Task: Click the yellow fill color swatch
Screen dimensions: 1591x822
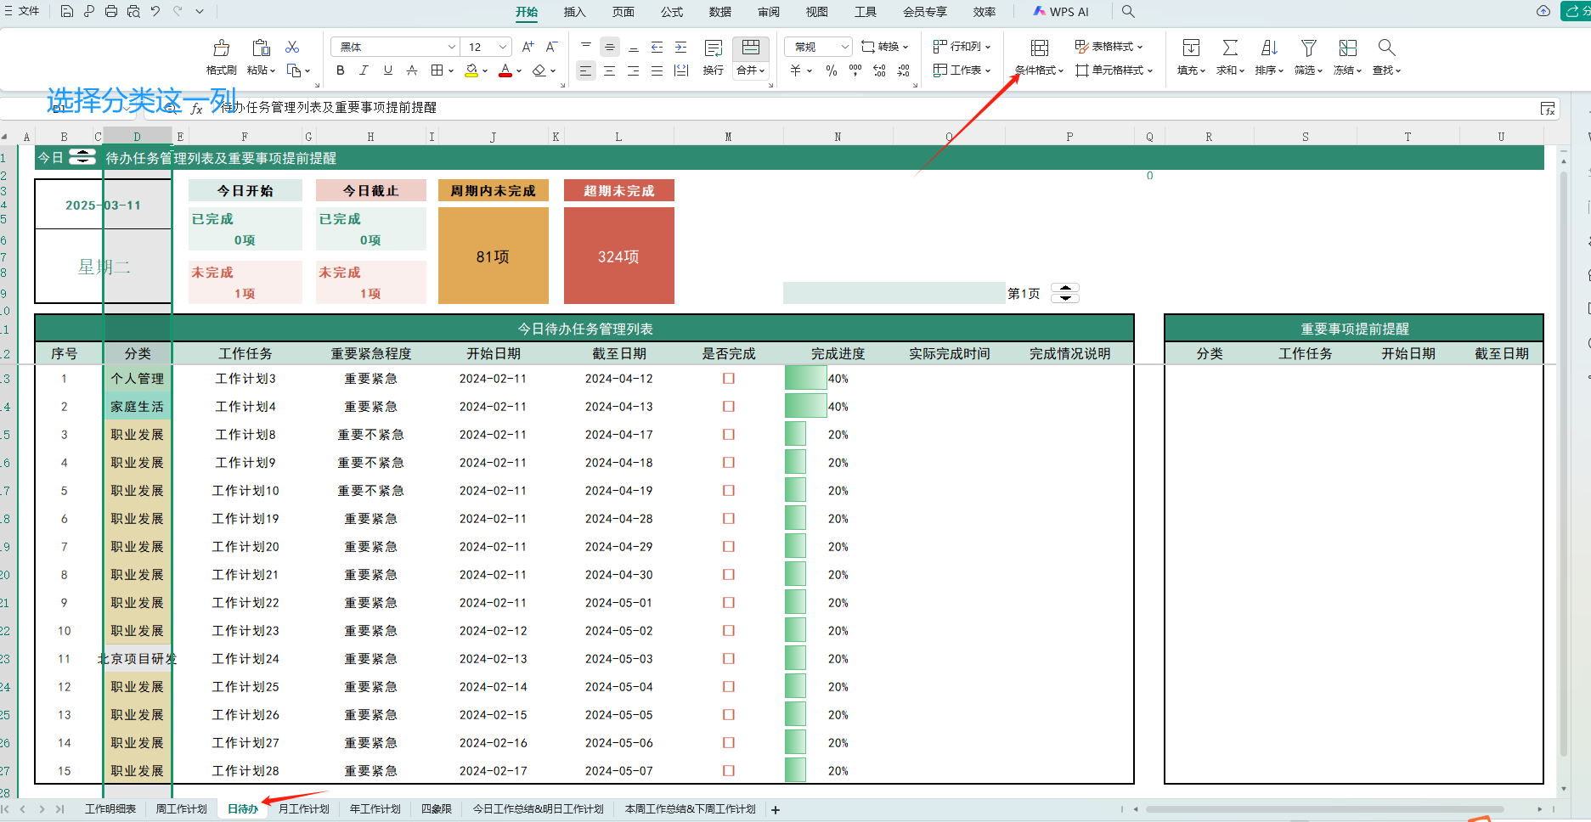Action: coord(471,70)
